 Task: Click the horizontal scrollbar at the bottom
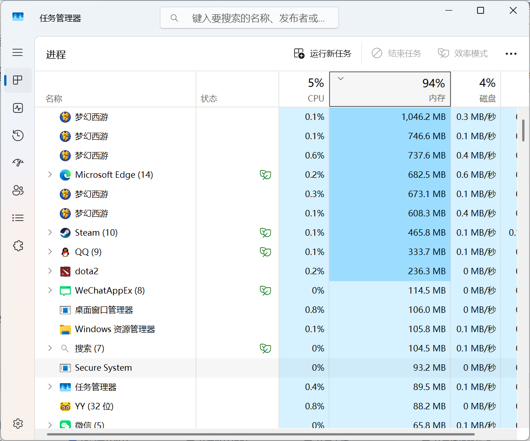260,434
